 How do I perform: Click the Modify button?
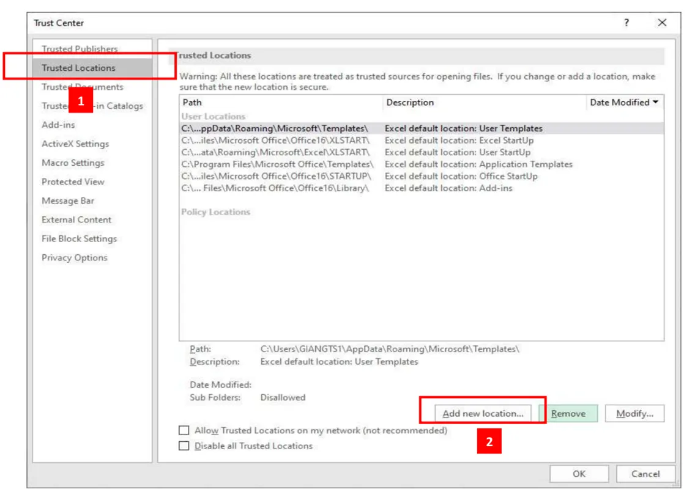(x=634, y=414)
